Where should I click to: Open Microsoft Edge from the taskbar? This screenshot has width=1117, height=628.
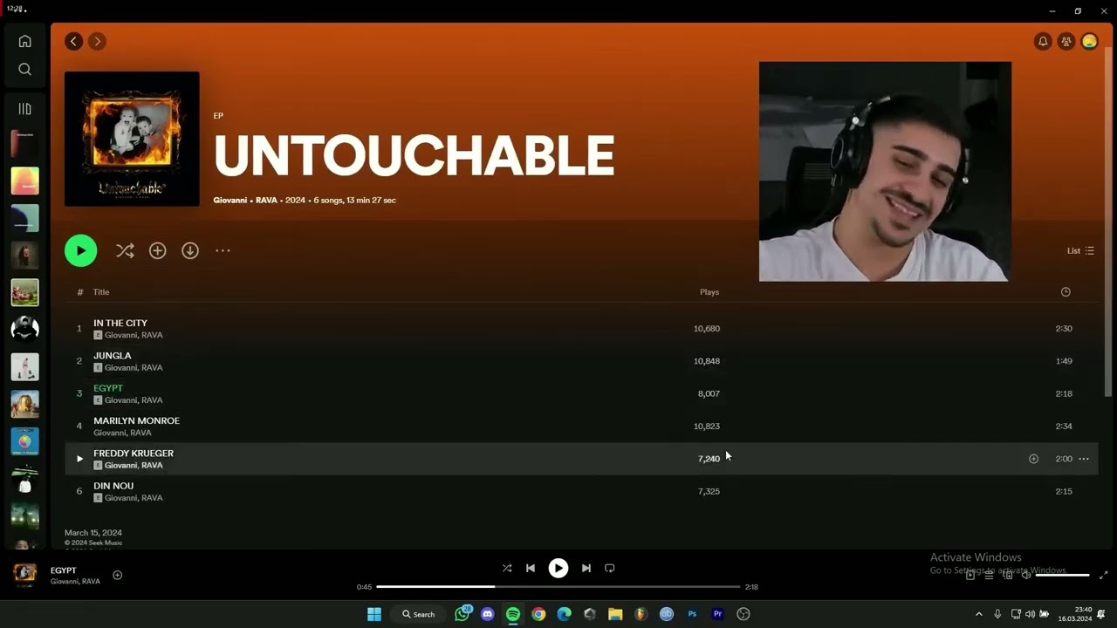[564, 614]
